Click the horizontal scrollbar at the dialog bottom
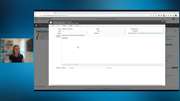This screenshot has width=180, height=101. click(x=106, y=85)
